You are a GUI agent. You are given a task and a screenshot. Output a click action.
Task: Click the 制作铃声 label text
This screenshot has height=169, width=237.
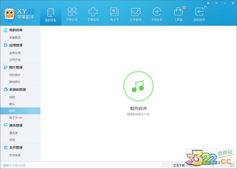138,108
